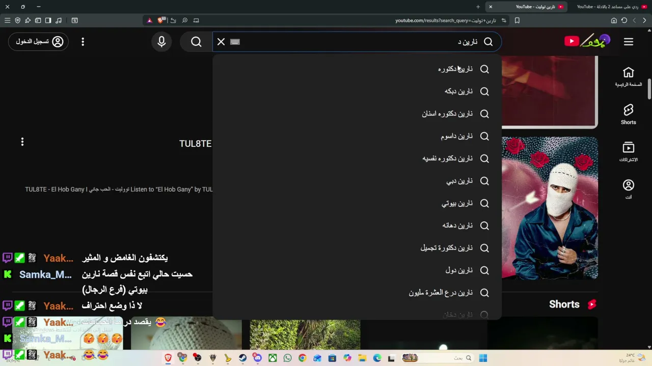The height and width of the screenshot is (366, 652).
Task: Open the TUL8TE - El Hob Gany description text
Action: point(119,189)
